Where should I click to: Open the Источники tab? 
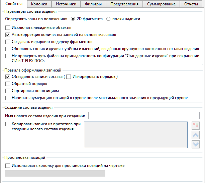point(66,4)
